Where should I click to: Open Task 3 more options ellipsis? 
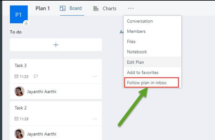(95, 76)
